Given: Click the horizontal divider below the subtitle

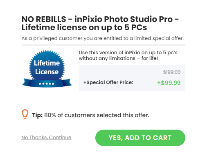Looking at the screenshot, I should 103,45.
